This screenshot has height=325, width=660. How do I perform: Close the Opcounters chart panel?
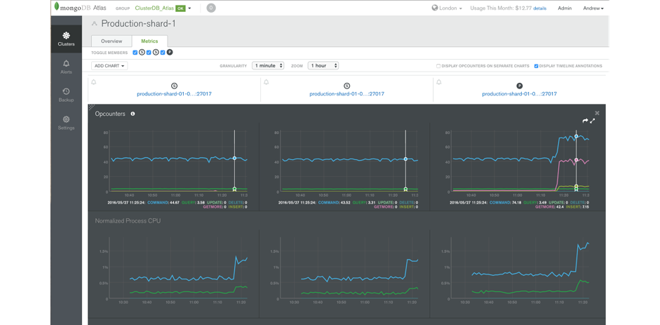pos(597,113)
